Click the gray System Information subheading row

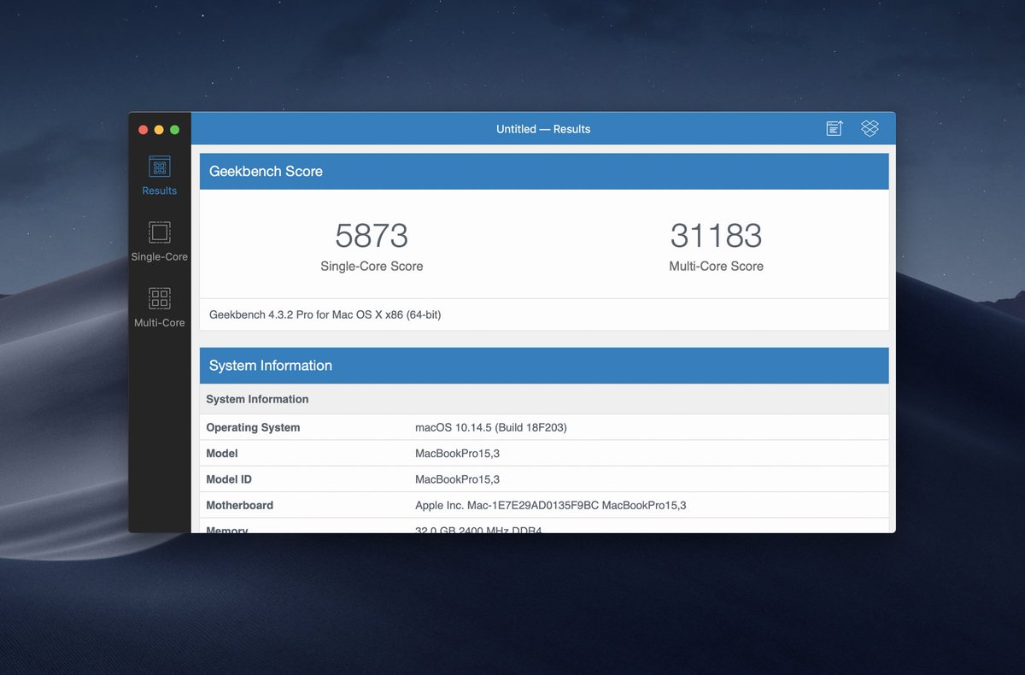(544, 399)
